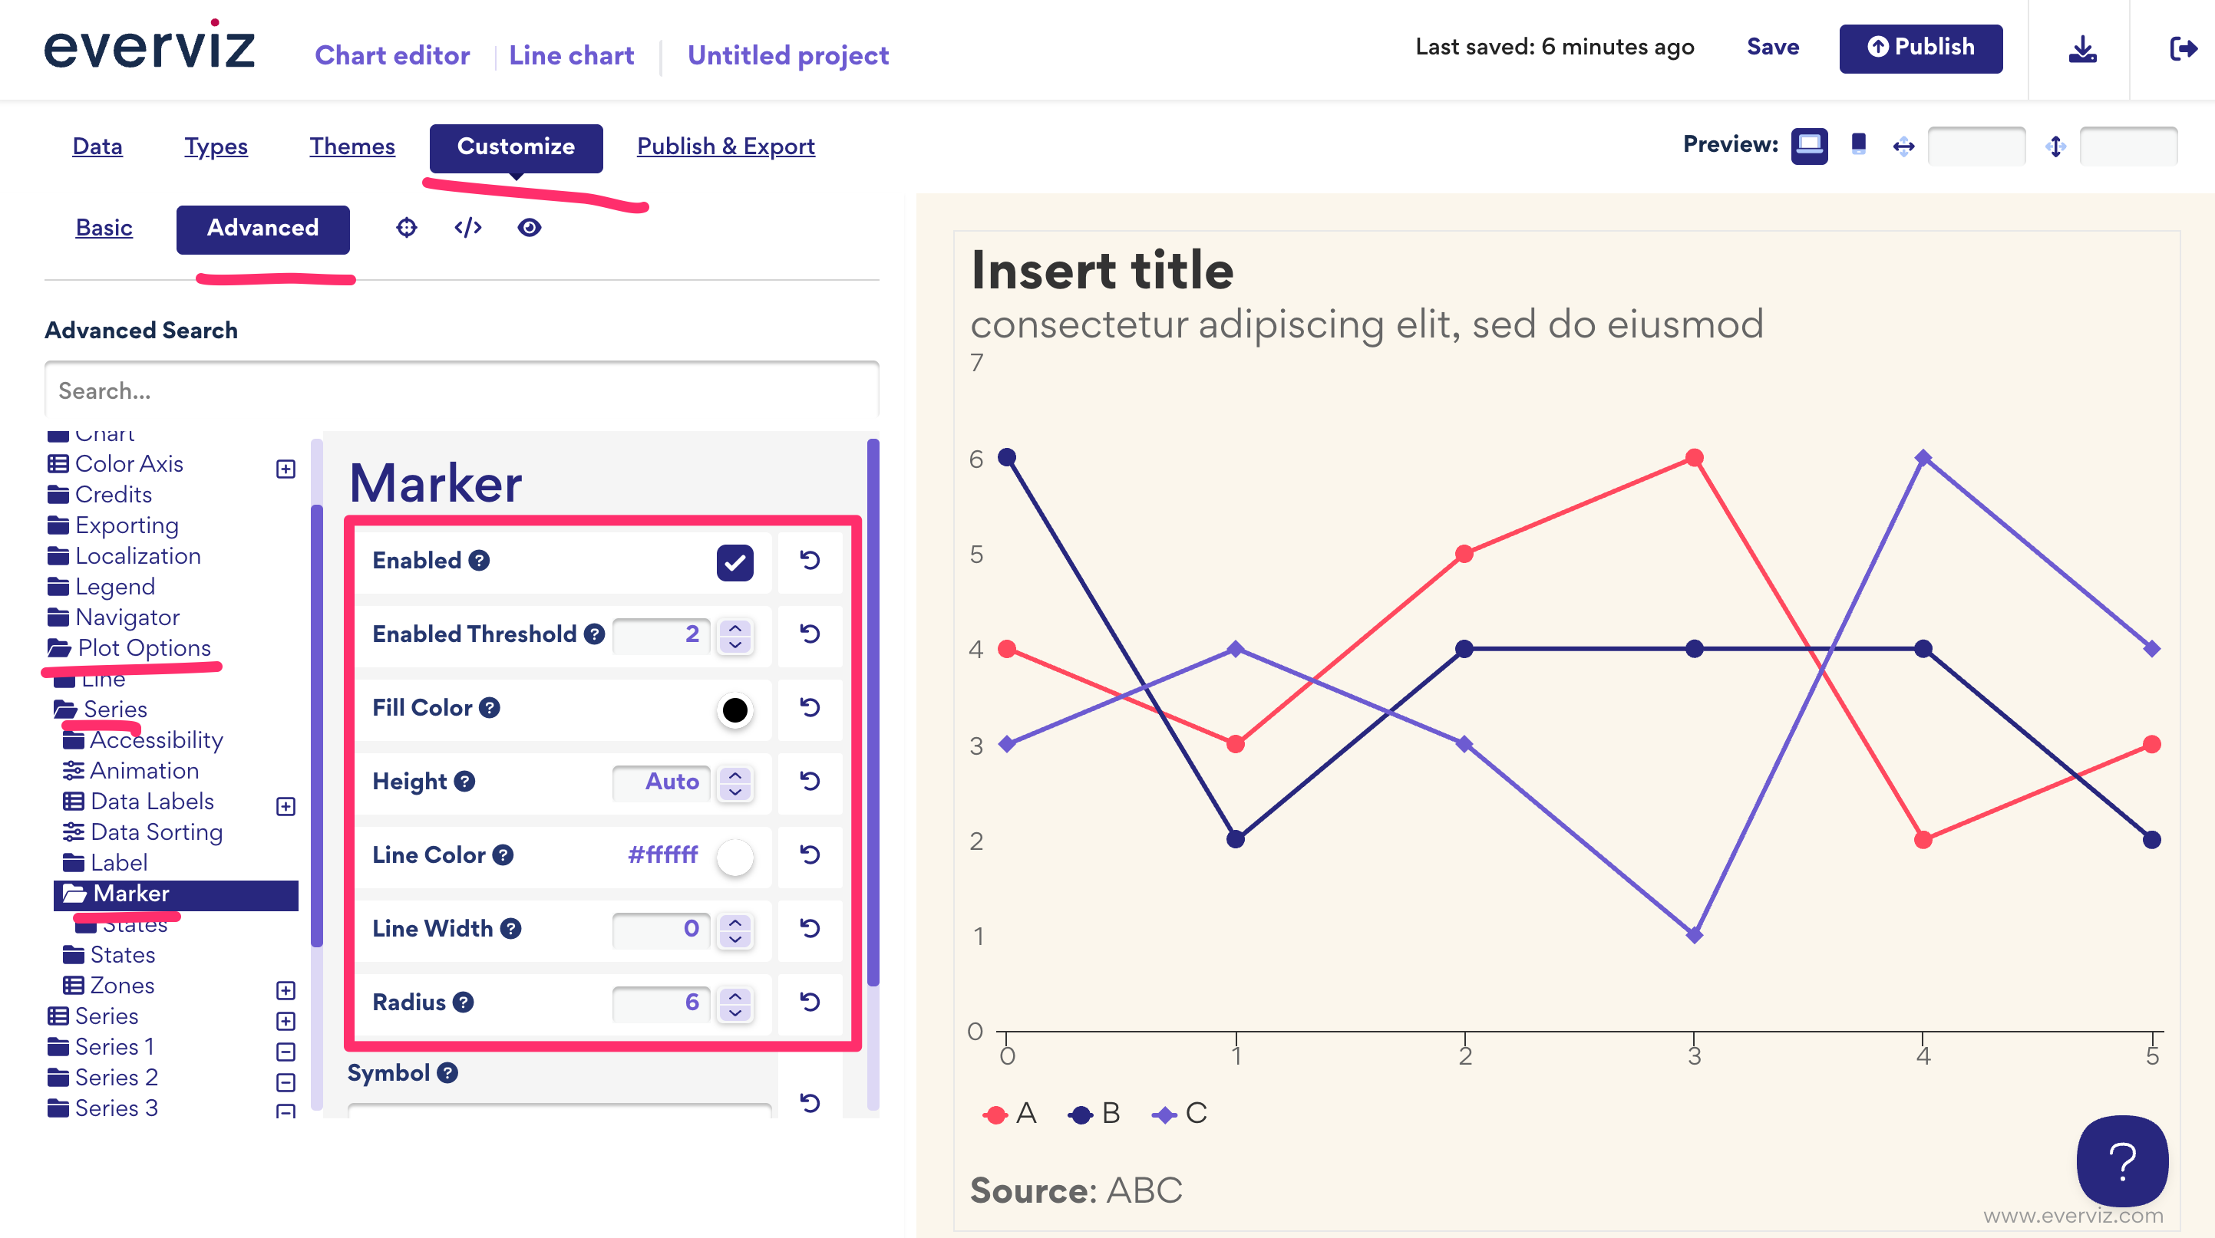
Task: Toggle series A in chart legend
Action: click(x=1010, y=1115)
